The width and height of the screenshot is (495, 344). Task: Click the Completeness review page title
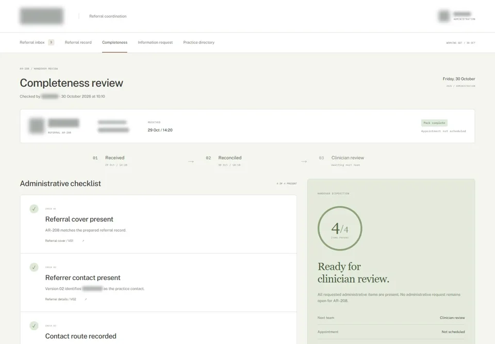pyautogui.click(x=71, y=83)
